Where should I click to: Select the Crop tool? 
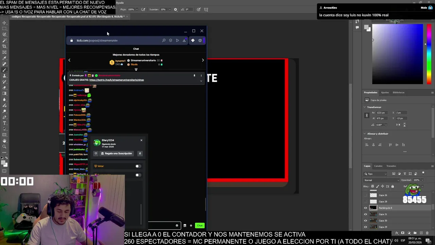pyautogui.click(x=4, y=46)
